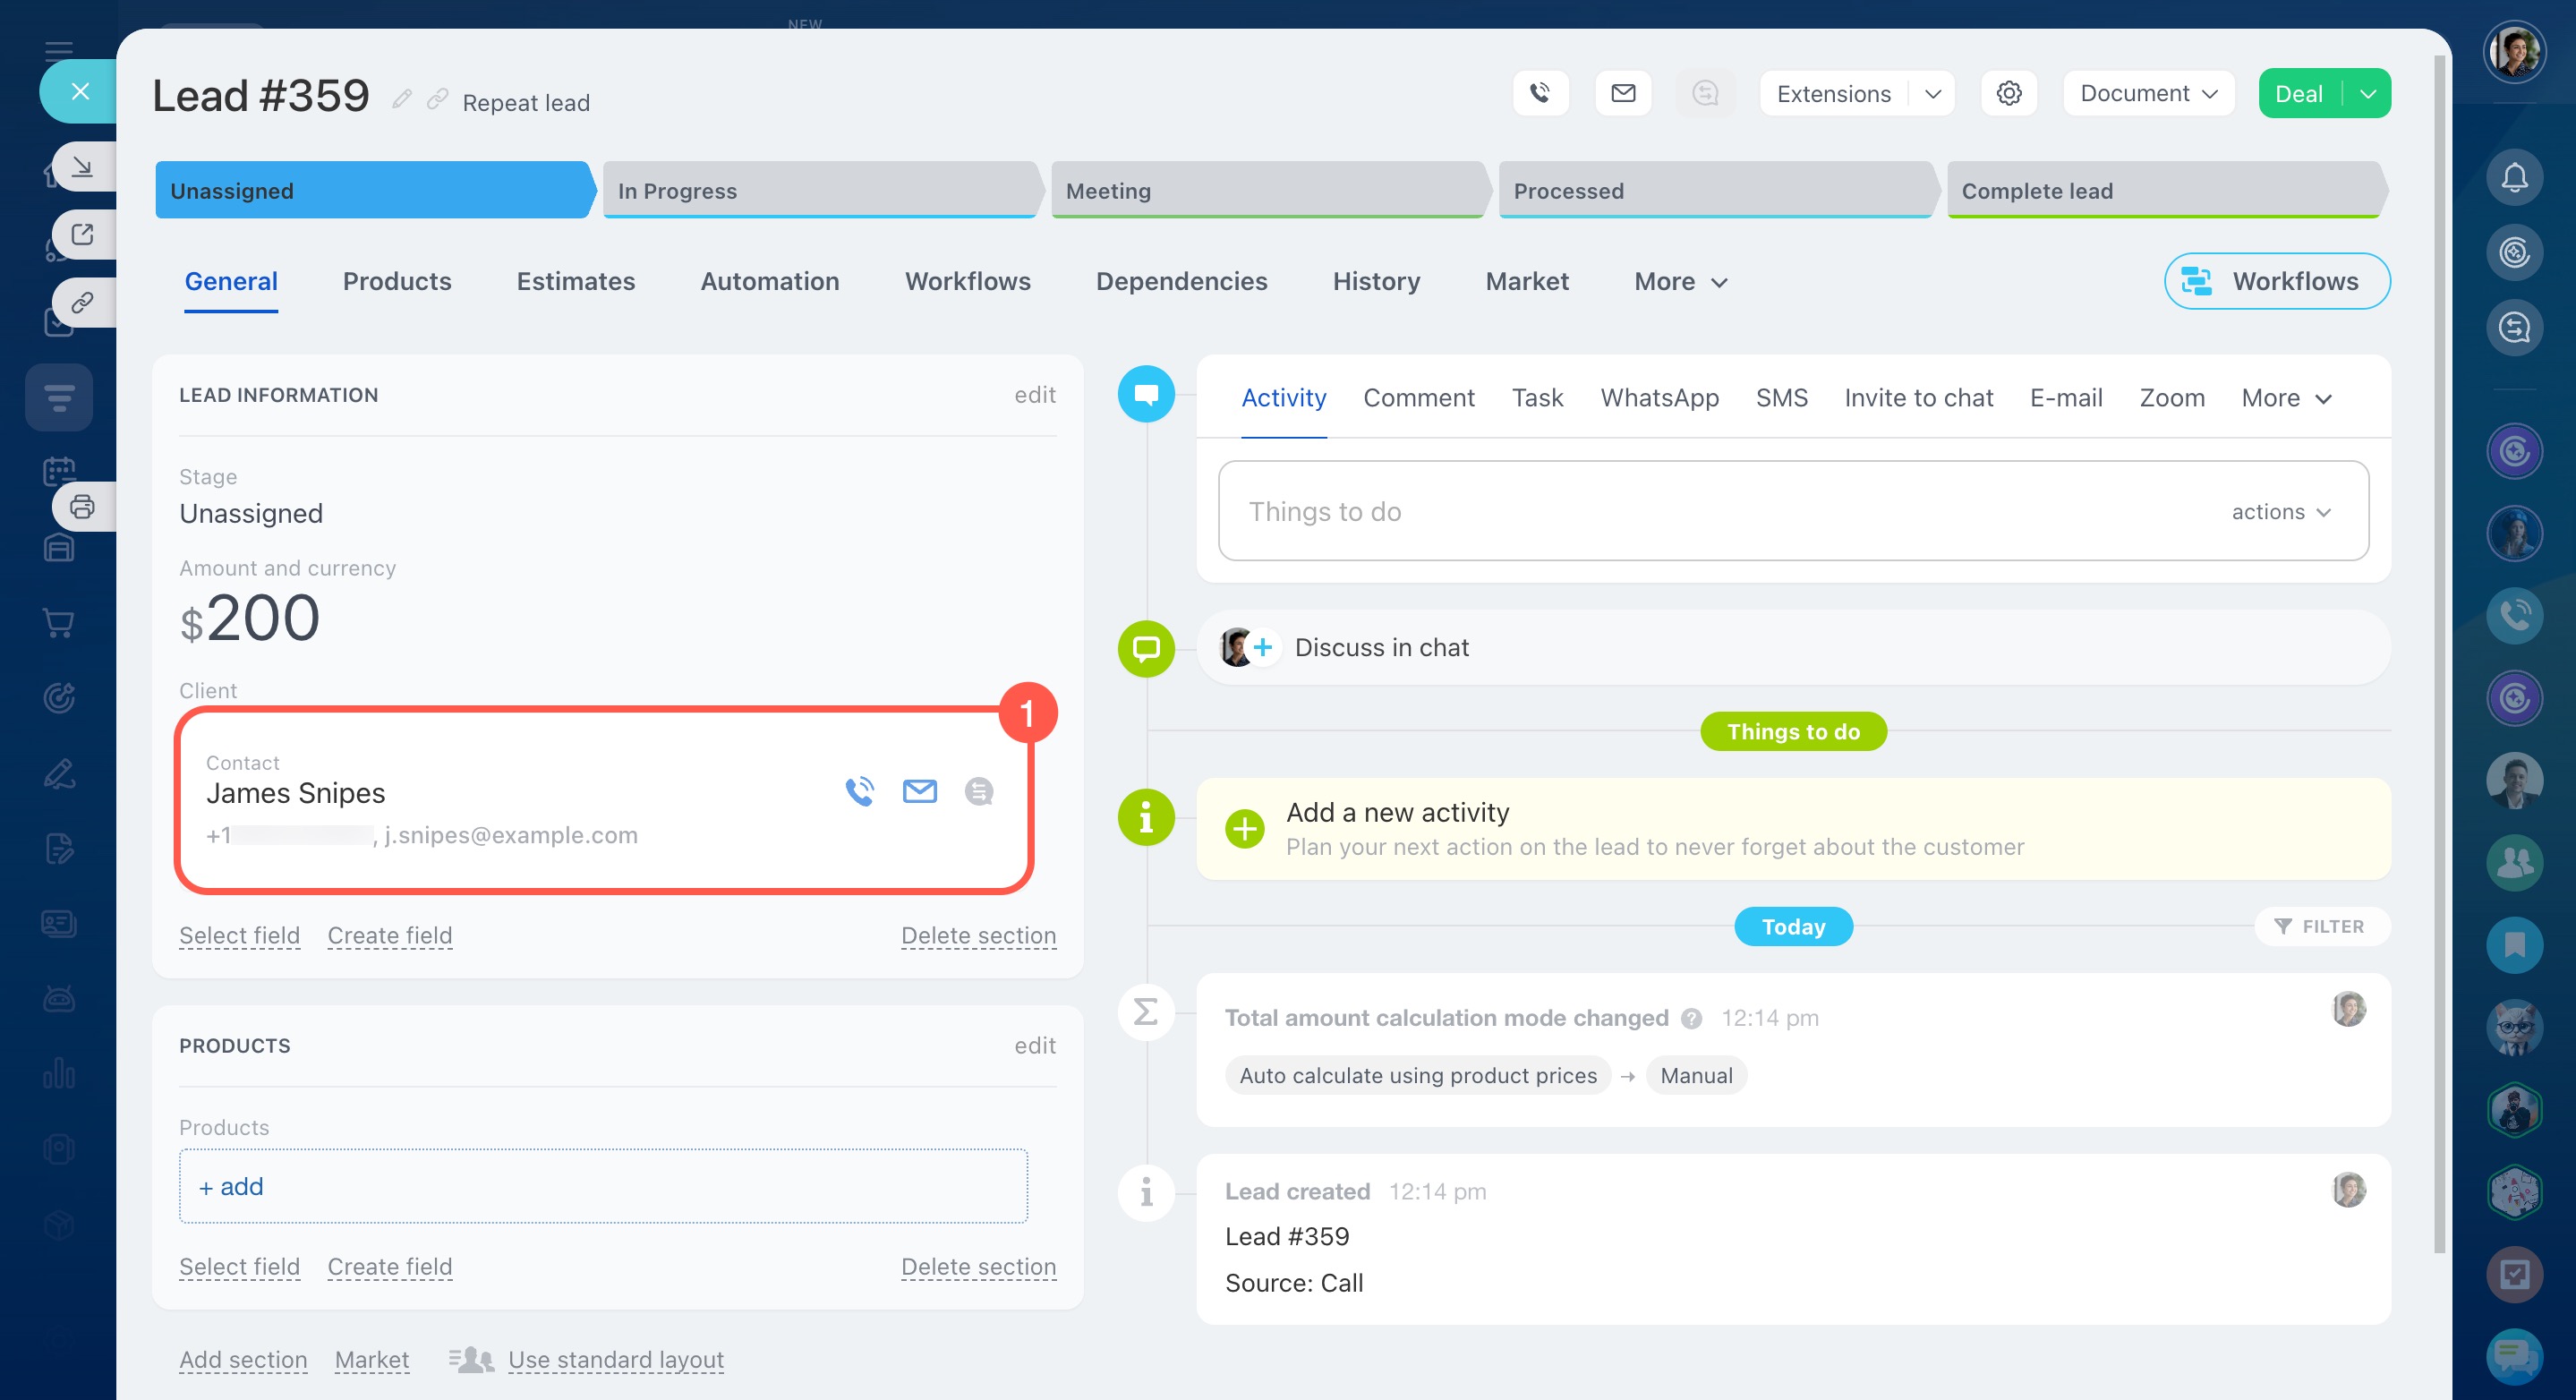Open settings gear icon in lead header
The image size is (2576, 1400).
click(2008, 93)
